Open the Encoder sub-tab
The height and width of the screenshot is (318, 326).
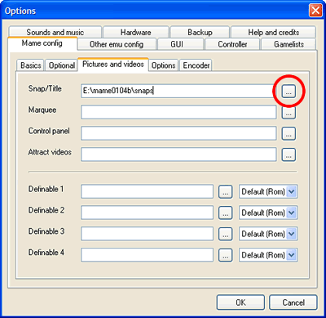(196, 65)
